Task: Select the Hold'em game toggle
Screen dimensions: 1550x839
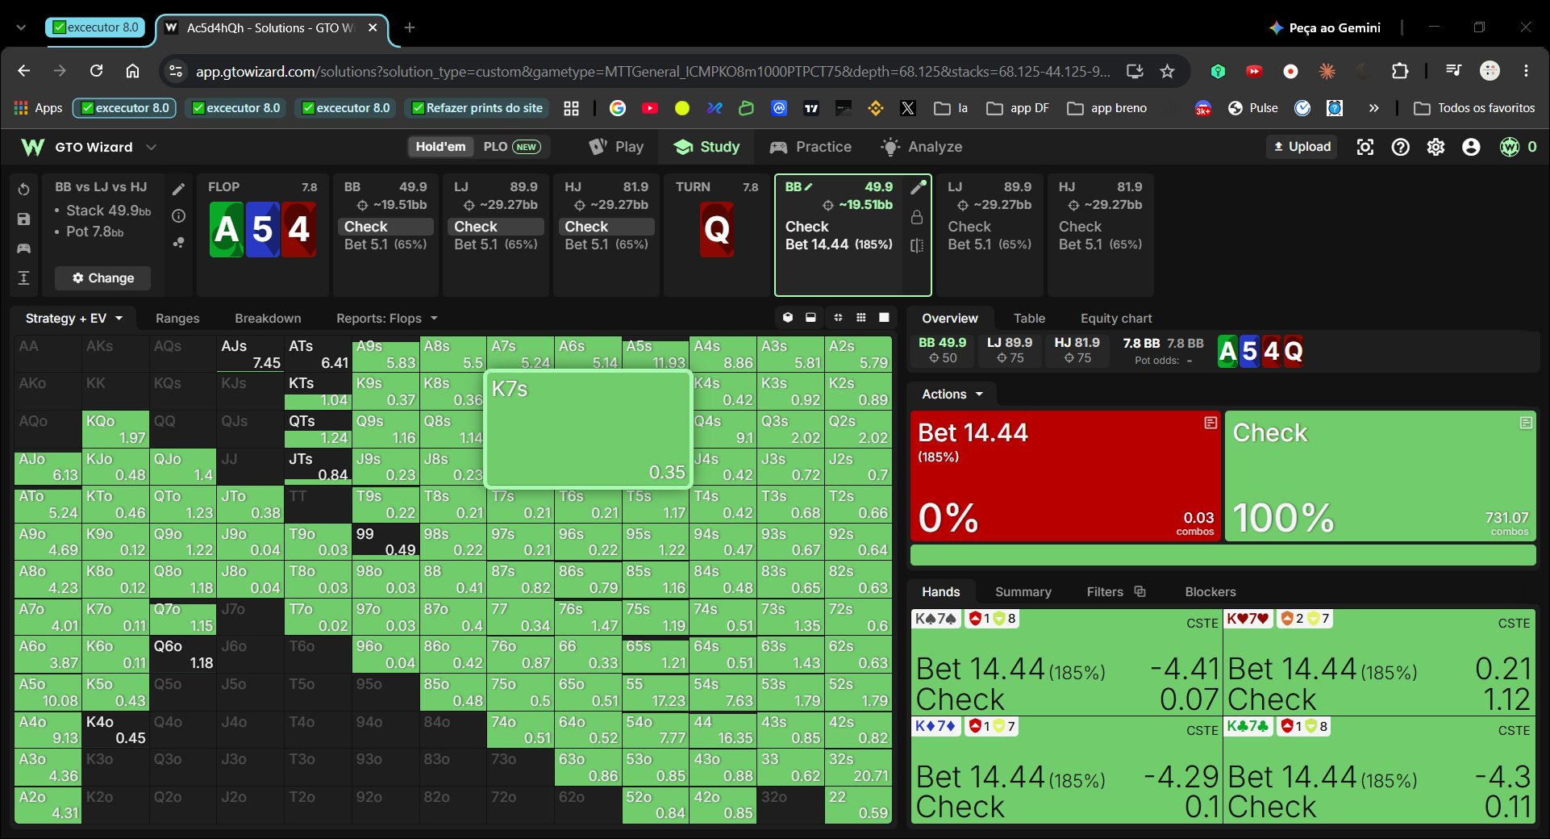Action: [x=440, y=147]
